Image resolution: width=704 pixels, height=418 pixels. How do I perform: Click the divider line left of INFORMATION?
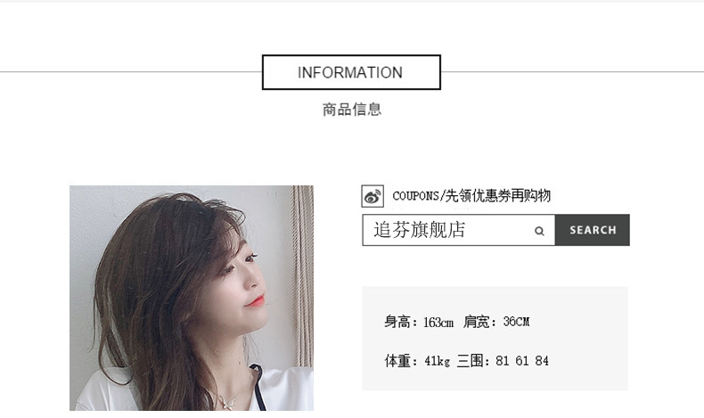pyautogui.click(x=131, y=72)
